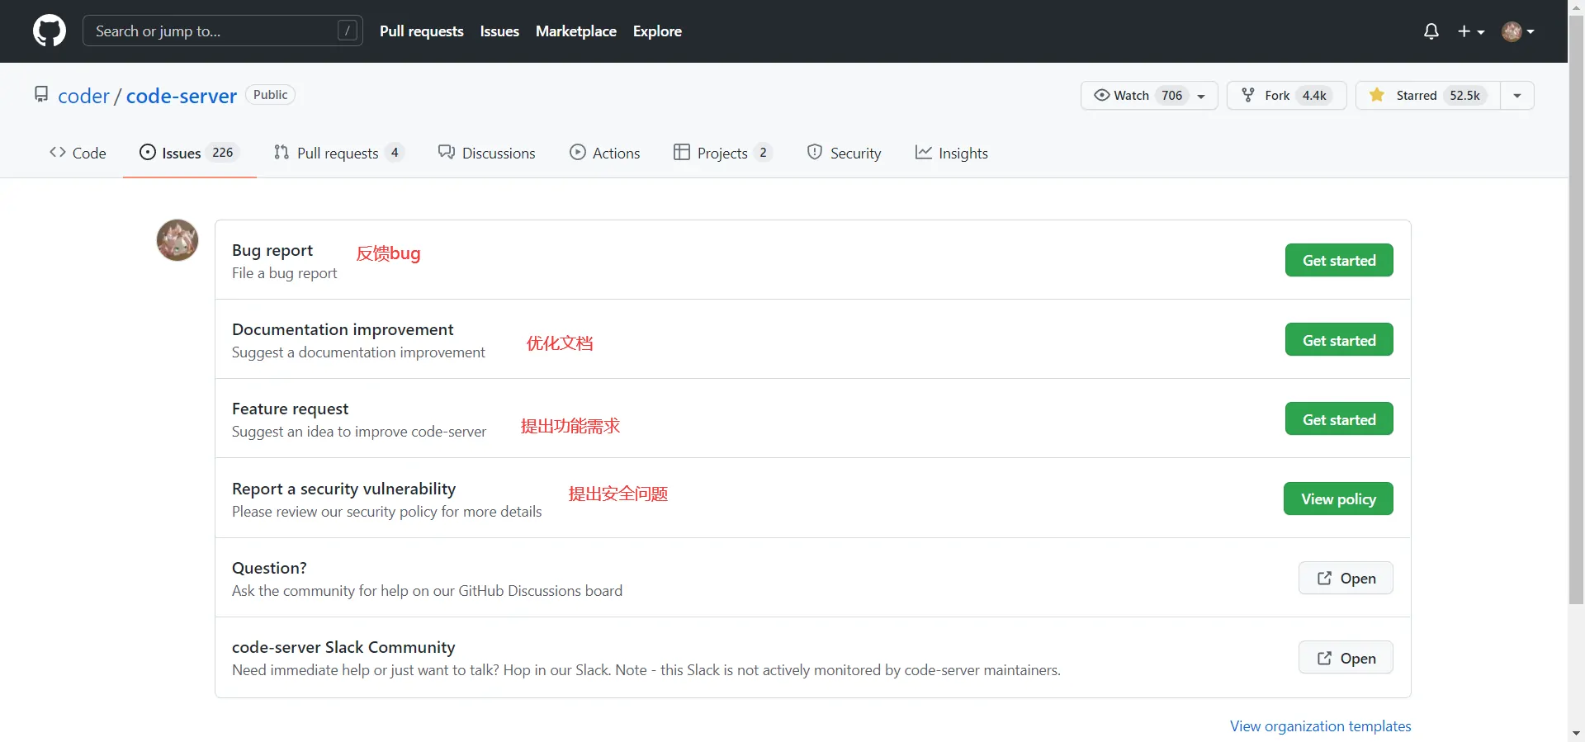The width and height of the screenshot is (1585, 742).
Task: Click the Actions play icon
Action: (578, 152)
